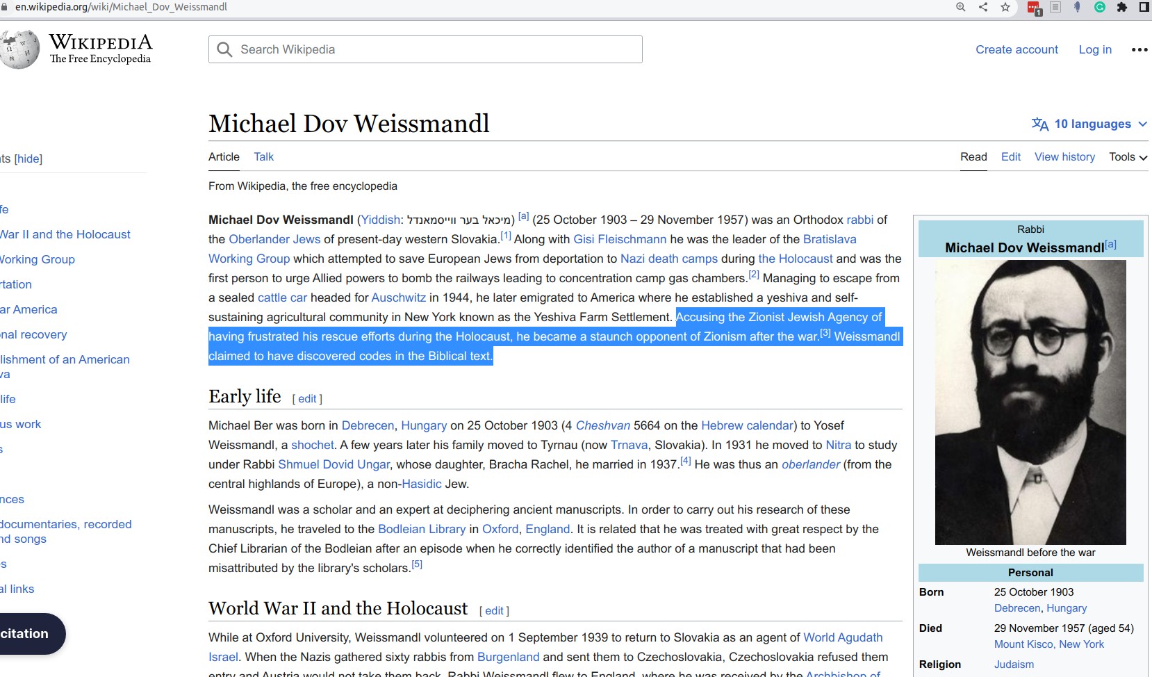
Task: Click the Create account link
Action: (x=1017, y=49)
